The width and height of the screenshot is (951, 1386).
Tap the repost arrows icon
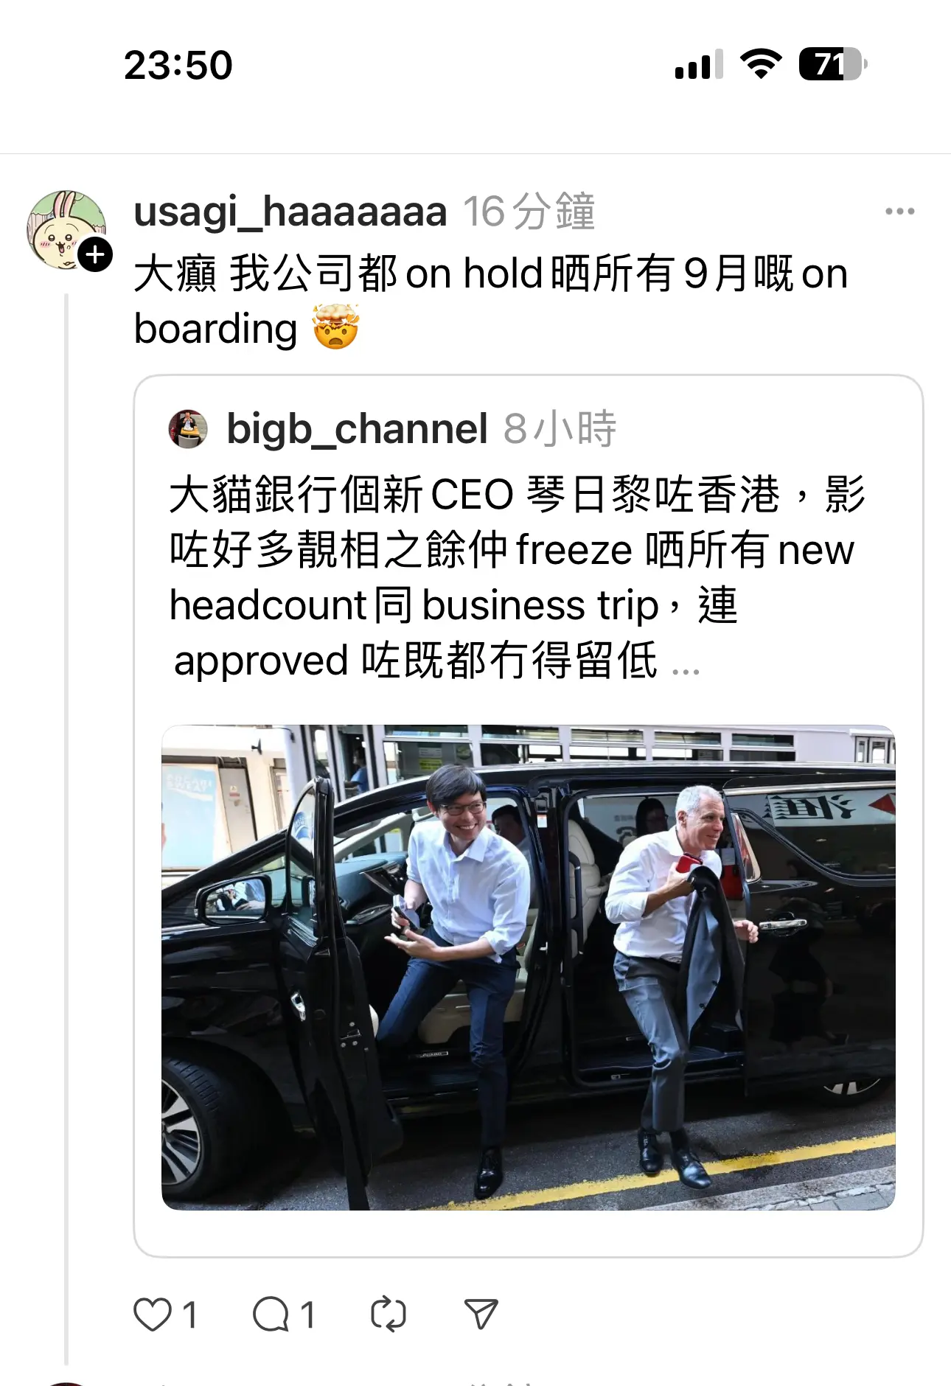(x=389, y=1314)
